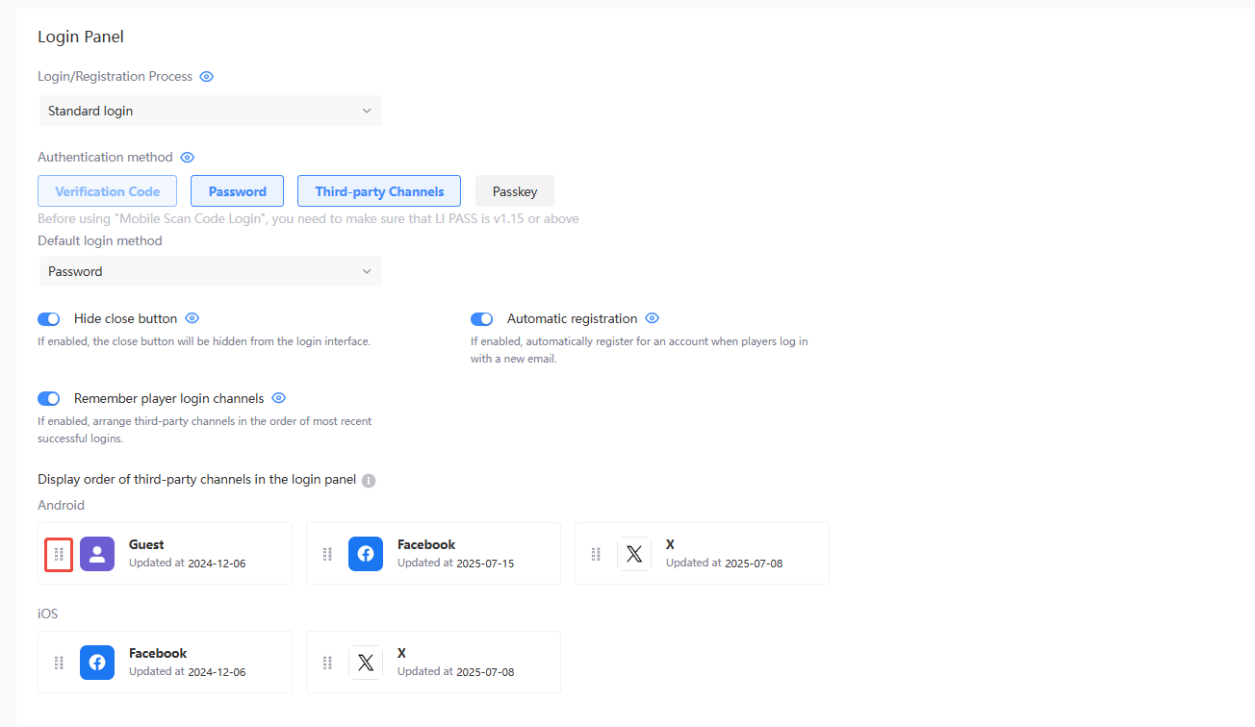Viewport: 1255px width, 727px height.
Task: Turn off Automatic registration
Action: [x=481, y=318]
